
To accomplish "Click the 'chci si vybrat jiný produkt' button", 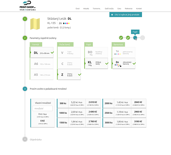I will (x=126, y=14).
